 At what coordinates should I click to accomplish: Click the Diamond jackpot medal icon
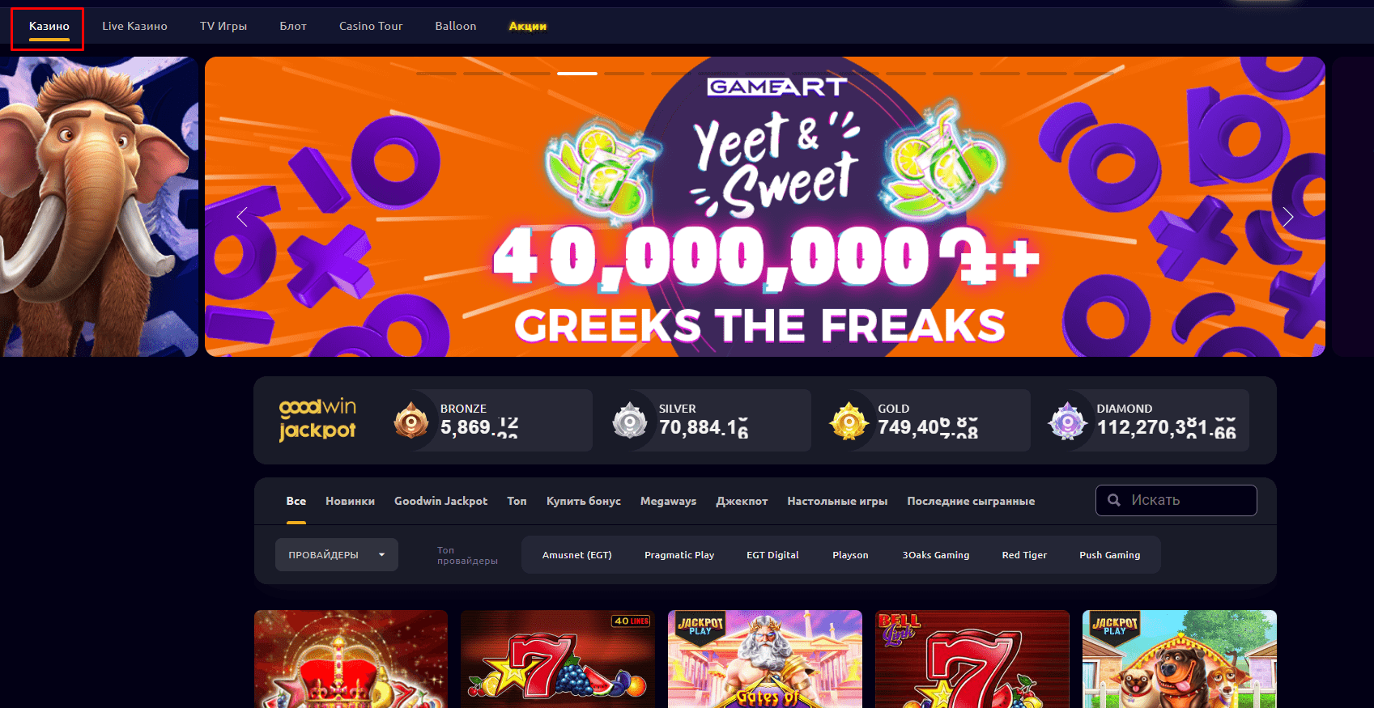click(1067, 421)
